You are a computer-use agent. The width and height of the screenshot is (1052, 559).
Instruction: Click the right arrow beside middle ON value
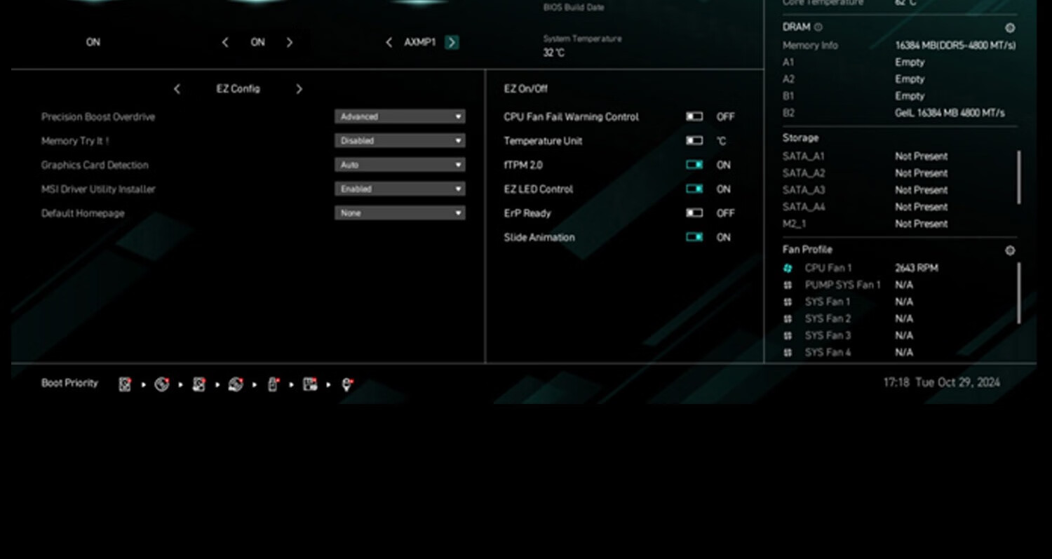click(x=290, y=43)
